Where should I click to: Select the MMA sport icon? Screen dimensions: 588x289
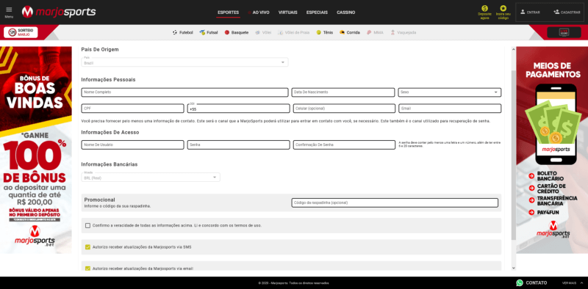coord(370,32)
